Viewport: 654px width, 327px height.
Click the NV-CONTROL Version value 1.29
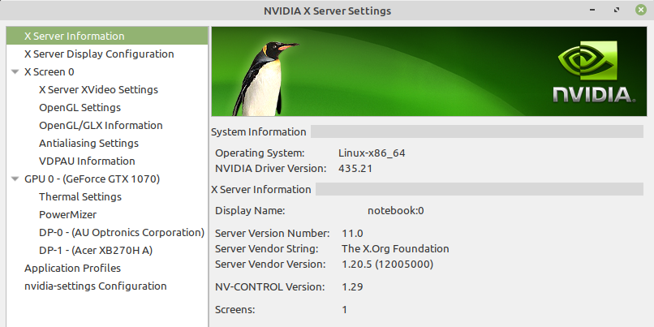pos(352,287)
